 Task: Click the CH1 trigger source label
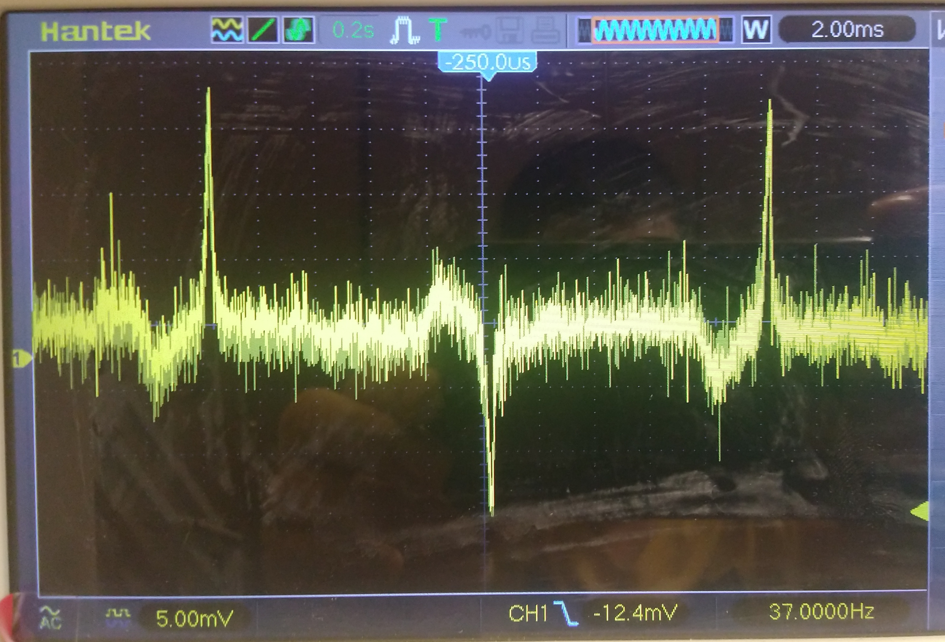pos(528,613)
